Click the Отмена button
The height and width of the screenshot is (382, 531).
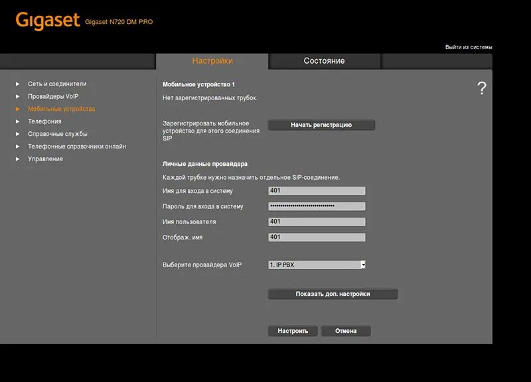(346, 331)
